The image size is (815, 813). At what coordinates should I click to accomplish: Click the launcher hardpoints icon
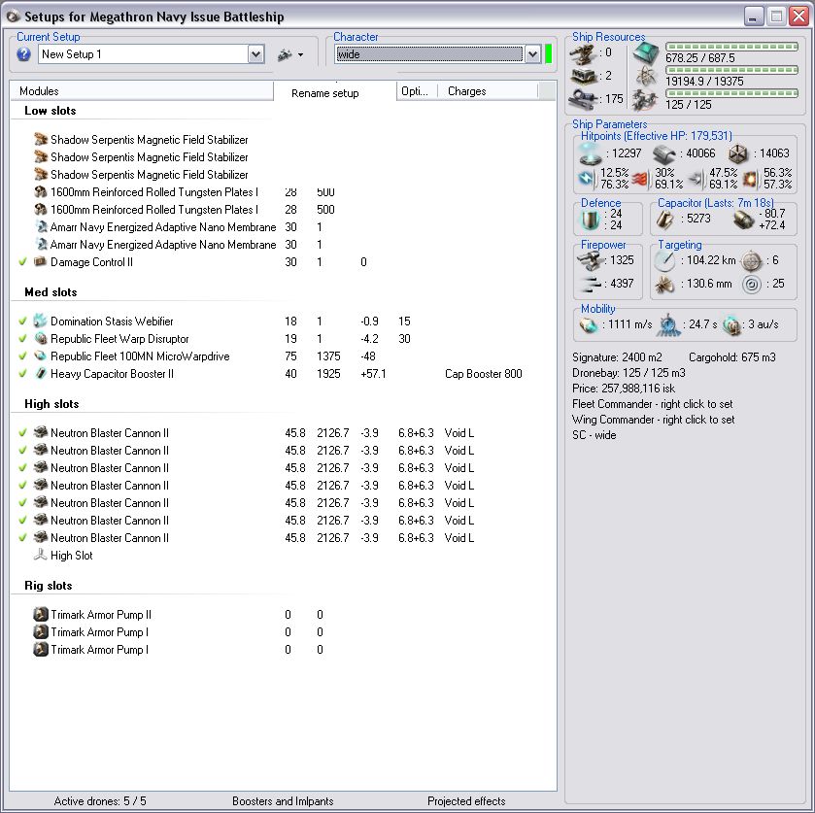point(583,76)
